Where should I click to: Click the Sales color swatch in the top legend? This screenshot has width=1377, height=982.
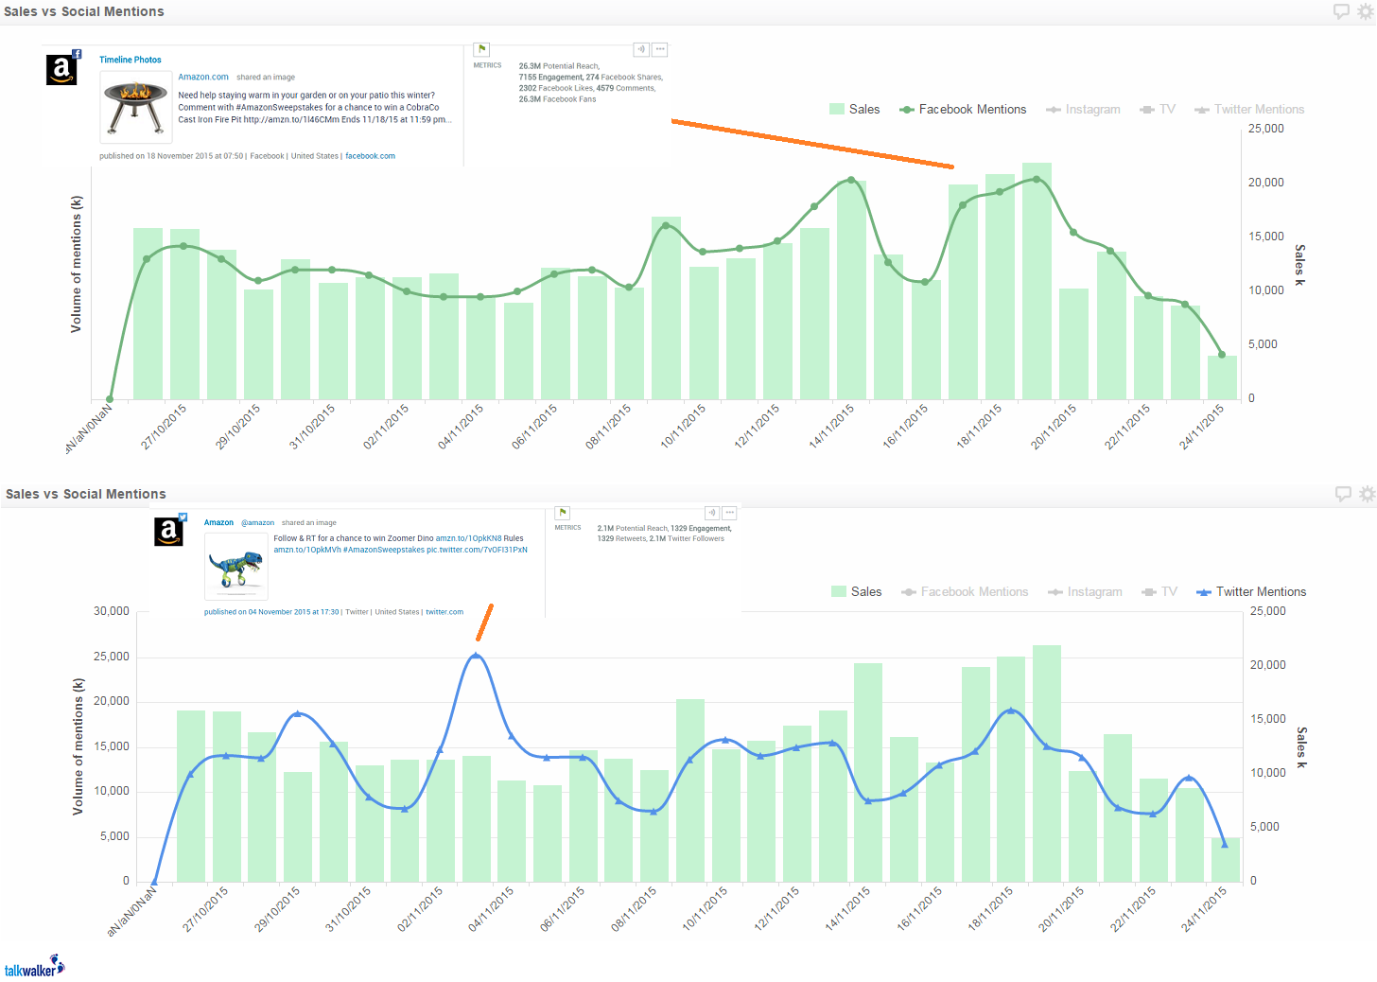point(837,110)
